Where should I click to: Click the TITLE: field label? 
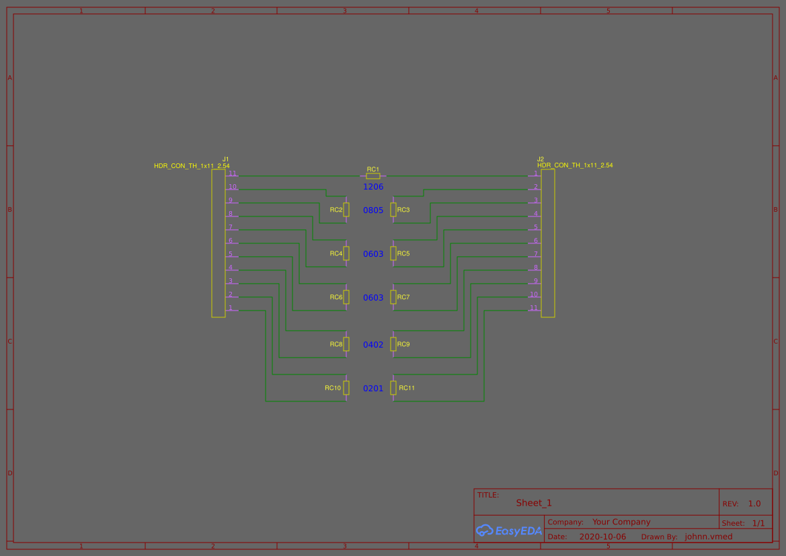click(x=488, y=495)
